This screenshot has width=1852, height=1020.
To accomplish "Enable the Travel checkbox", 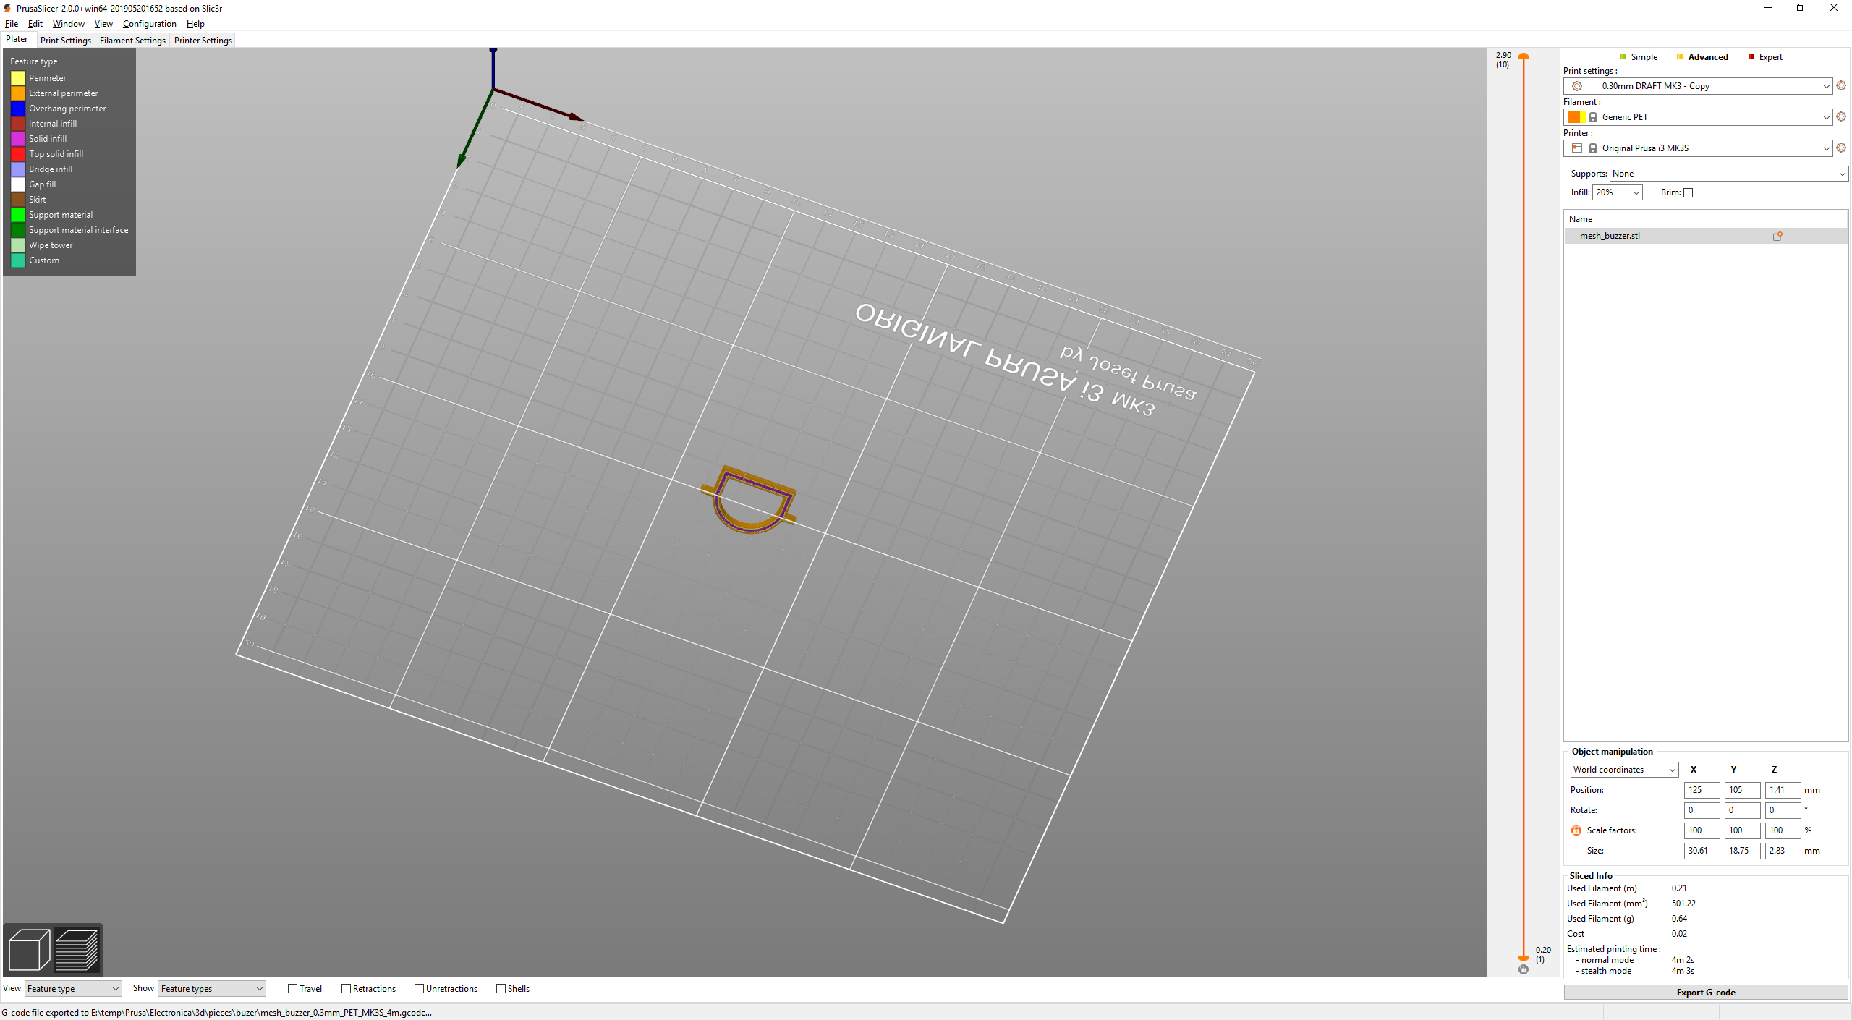I will tap(292, 989).
